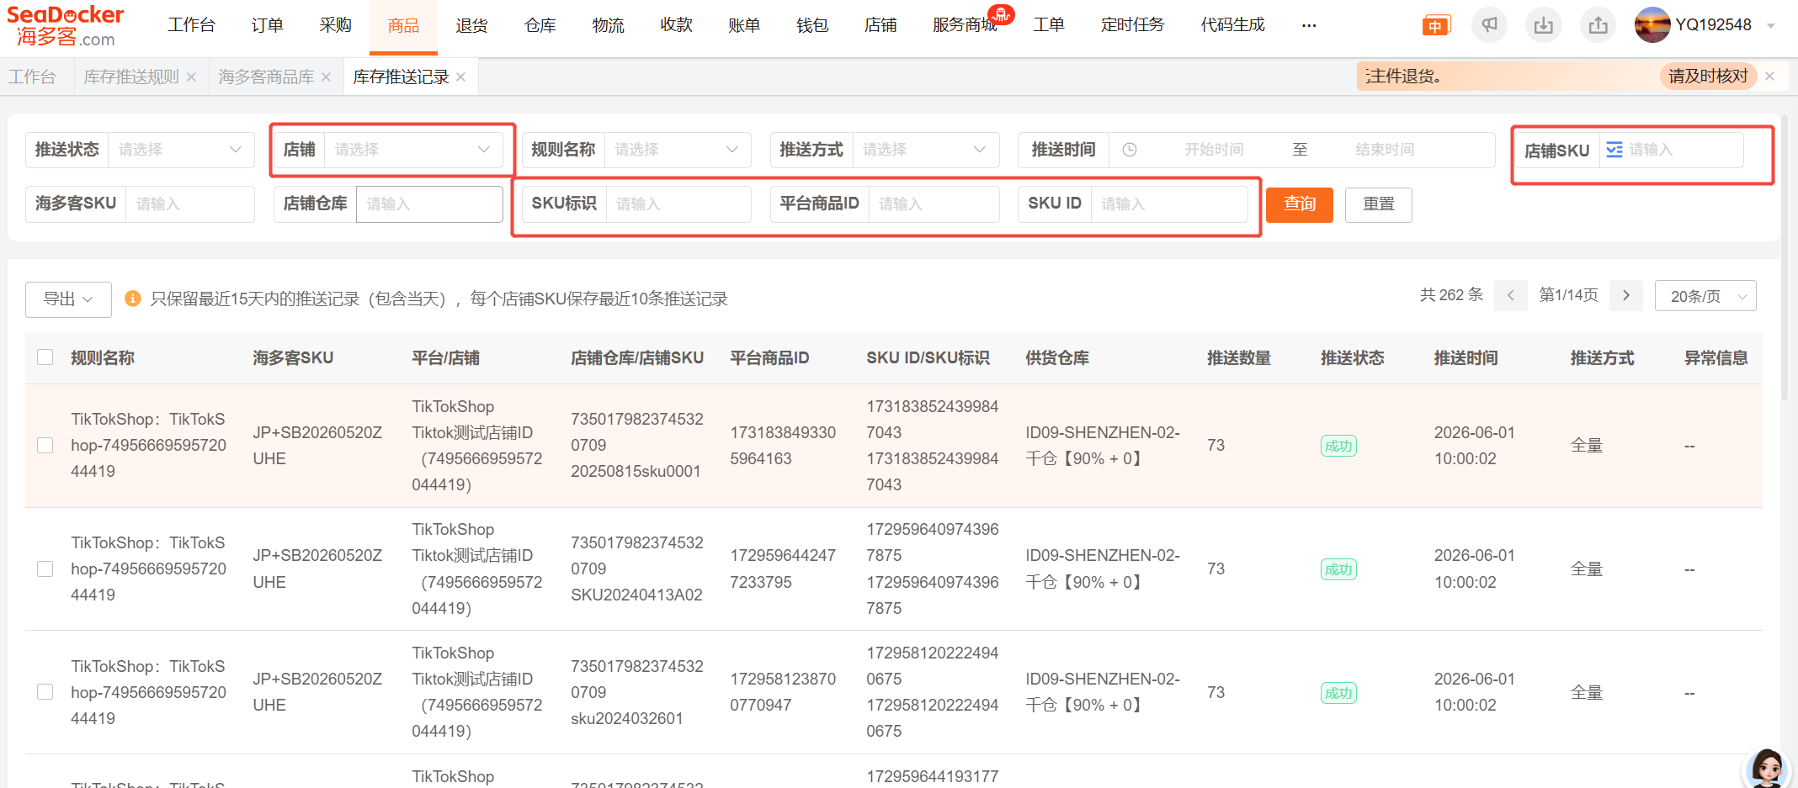Click the 重置 reset button

tap(1379, 204)
